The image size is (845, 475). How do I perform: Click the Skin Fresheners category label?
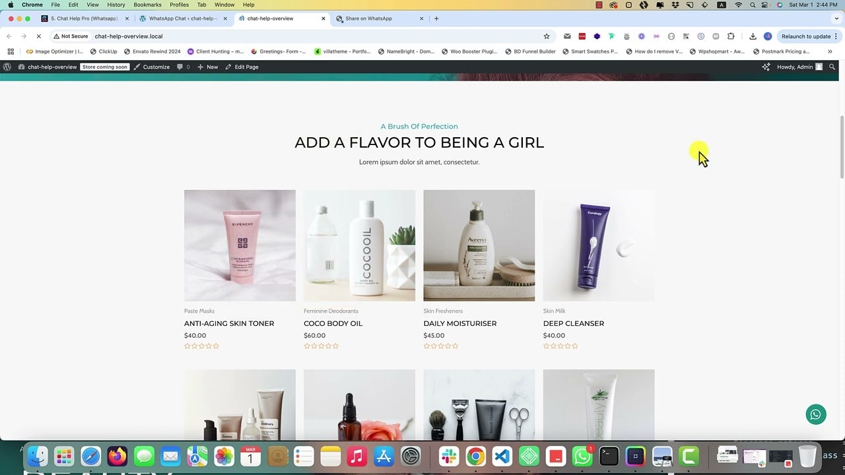[x=443, y=311]
